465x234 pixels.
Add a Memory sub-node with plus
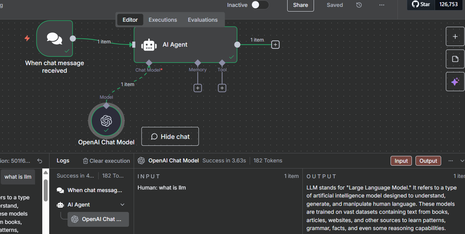(x=198, y=88)
